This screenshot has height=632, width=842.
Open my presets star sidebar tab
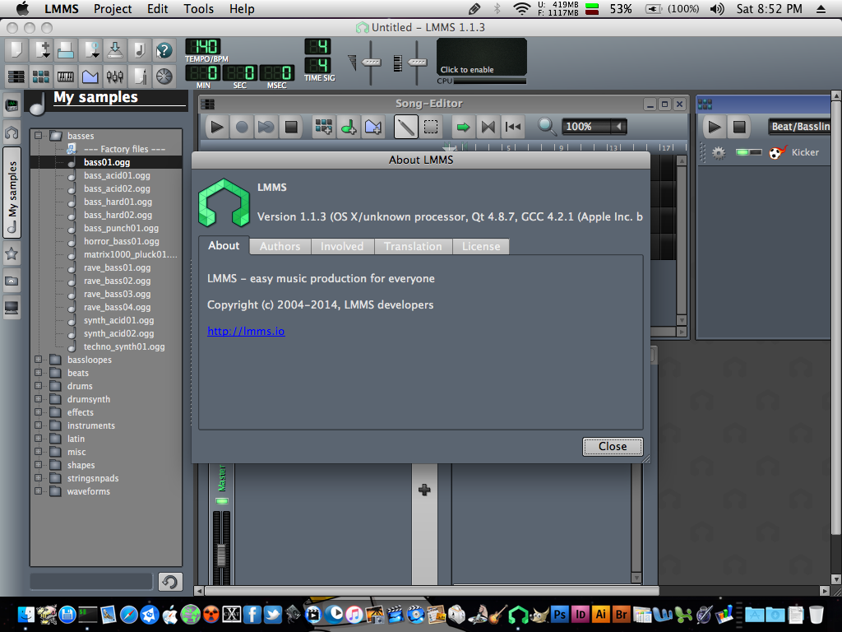(12, 253)
